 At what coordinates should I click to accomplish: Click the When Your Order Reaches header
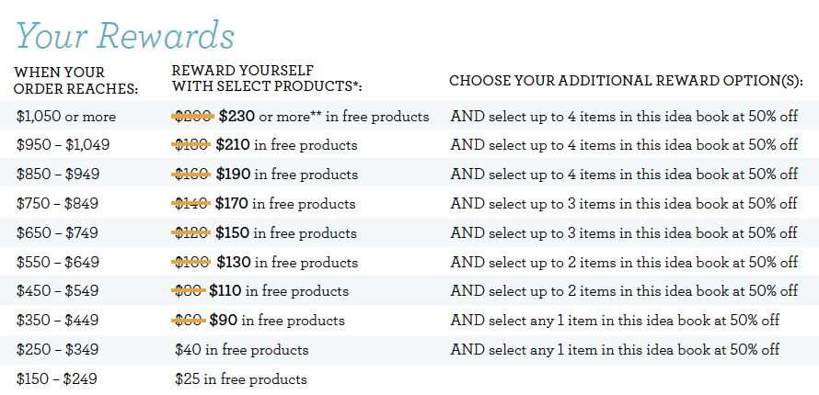click(x=76, y=80)
